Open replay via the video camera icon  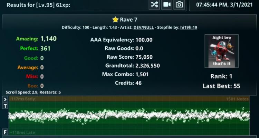tap(167, 5)
